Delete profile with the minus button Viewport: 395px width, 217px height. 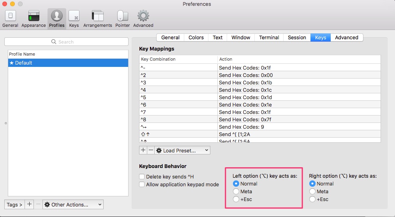(x=38, y=205)
